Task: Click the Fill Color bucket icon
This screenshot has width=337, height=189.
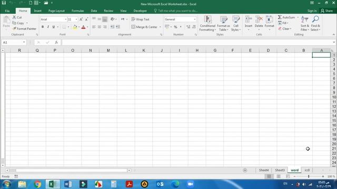Action: tap(75, 27)
